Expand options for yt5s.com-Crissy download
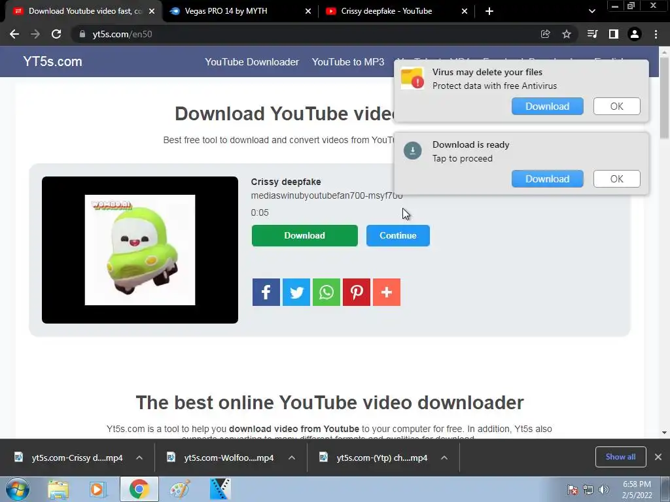Screen dimensions: 670x502 139,458
